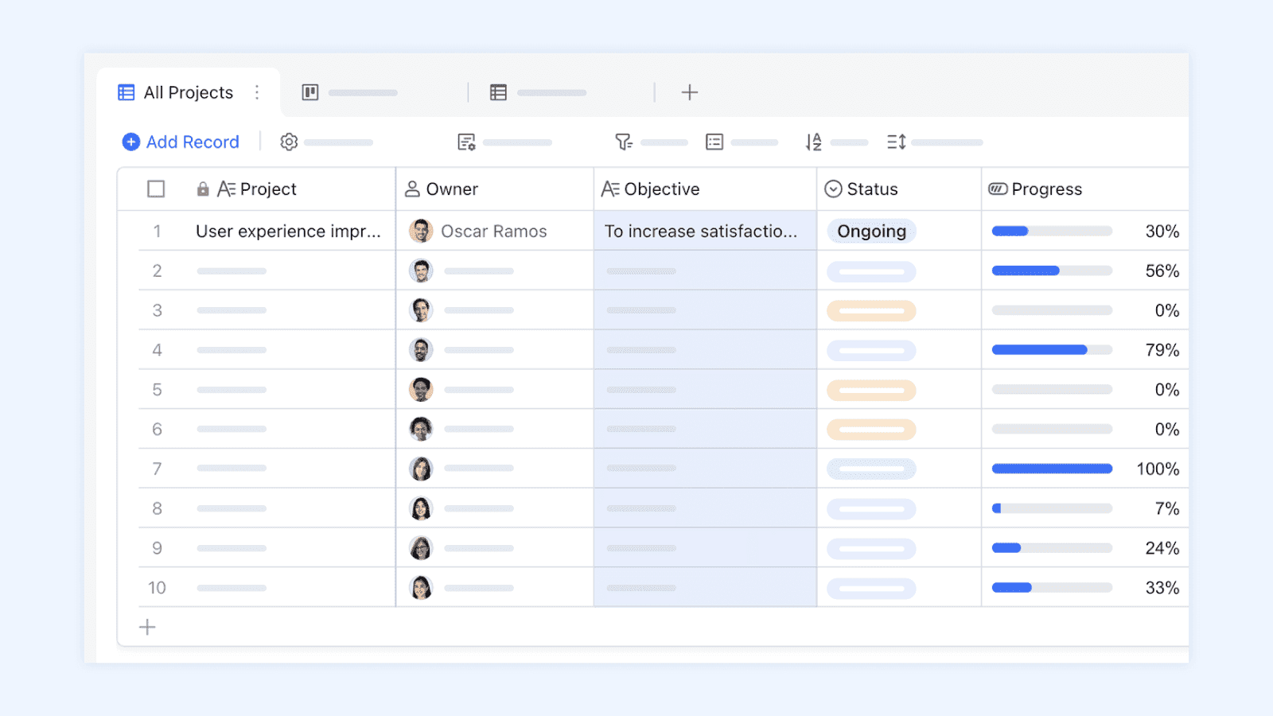Viewport: 1273px width, 716px height.
Task: Click the field configuration icon
Action: [467, 142]
